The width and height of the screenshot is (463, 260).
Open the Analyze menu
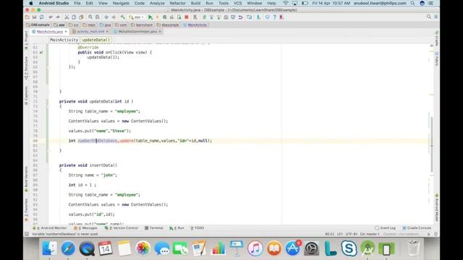point(157,3)
